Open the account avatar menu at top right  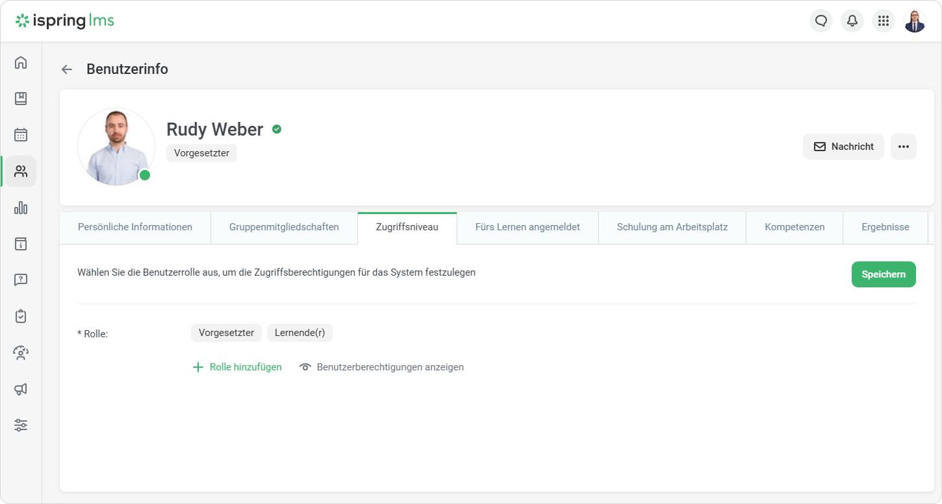pos(914,21)
